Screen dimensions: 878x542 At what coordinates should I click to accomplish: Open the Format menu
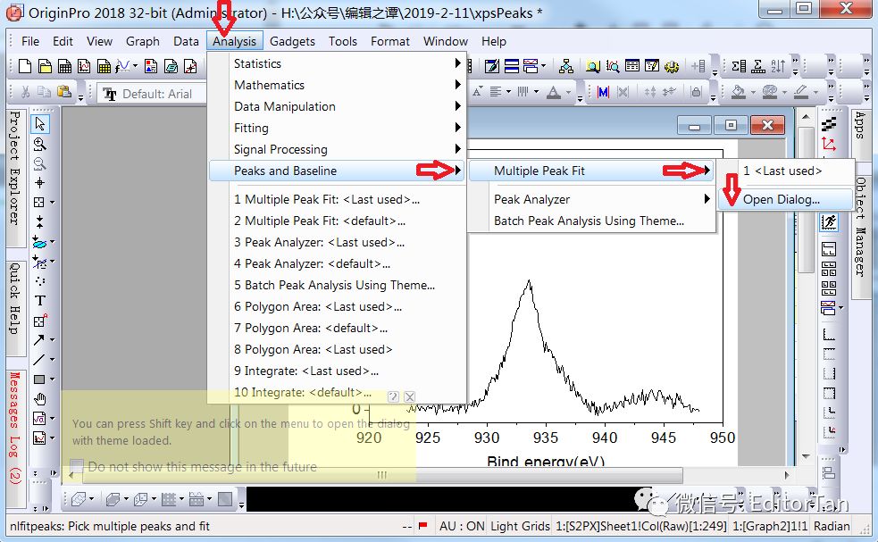[x=389, y=41]
